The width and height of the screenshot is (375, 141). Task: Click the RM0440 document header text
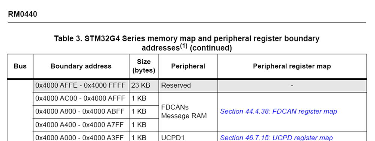pyautogui.click(x=23, y=14)
